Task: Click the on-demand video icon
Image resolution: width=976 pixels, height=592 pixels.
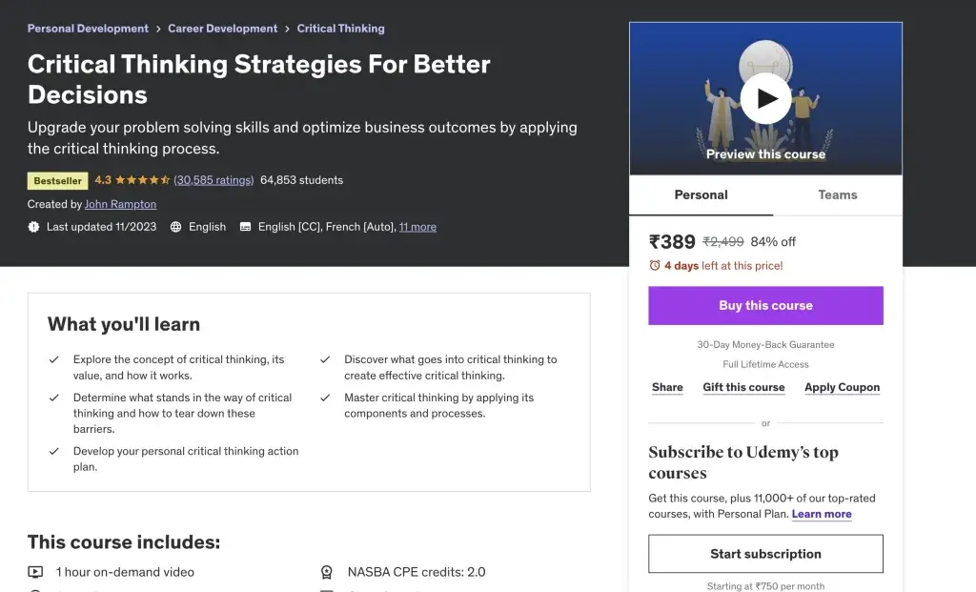Action: (35, 572)
